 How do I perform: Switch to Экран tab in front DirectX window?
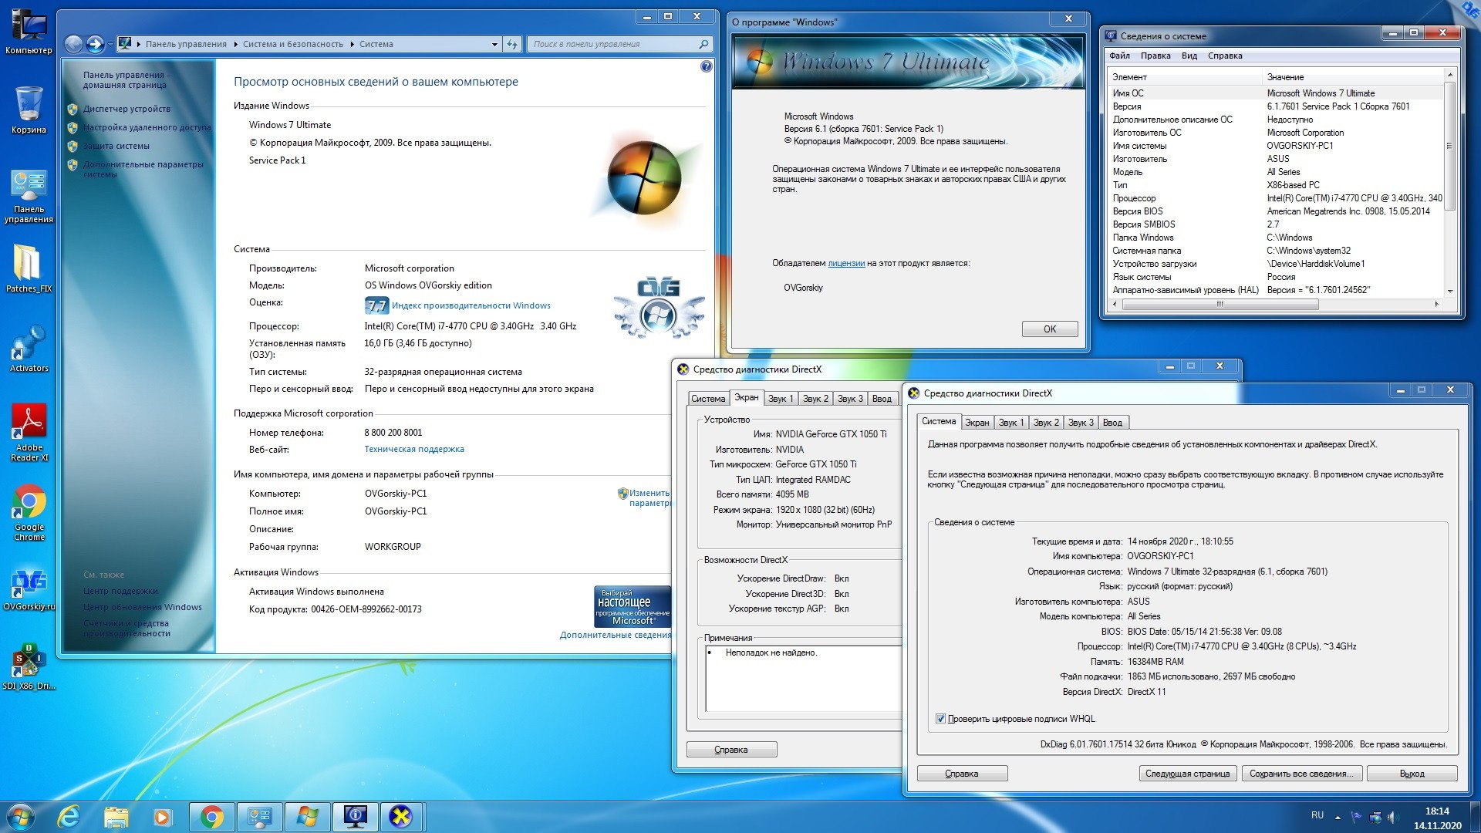tap(977, 423)
